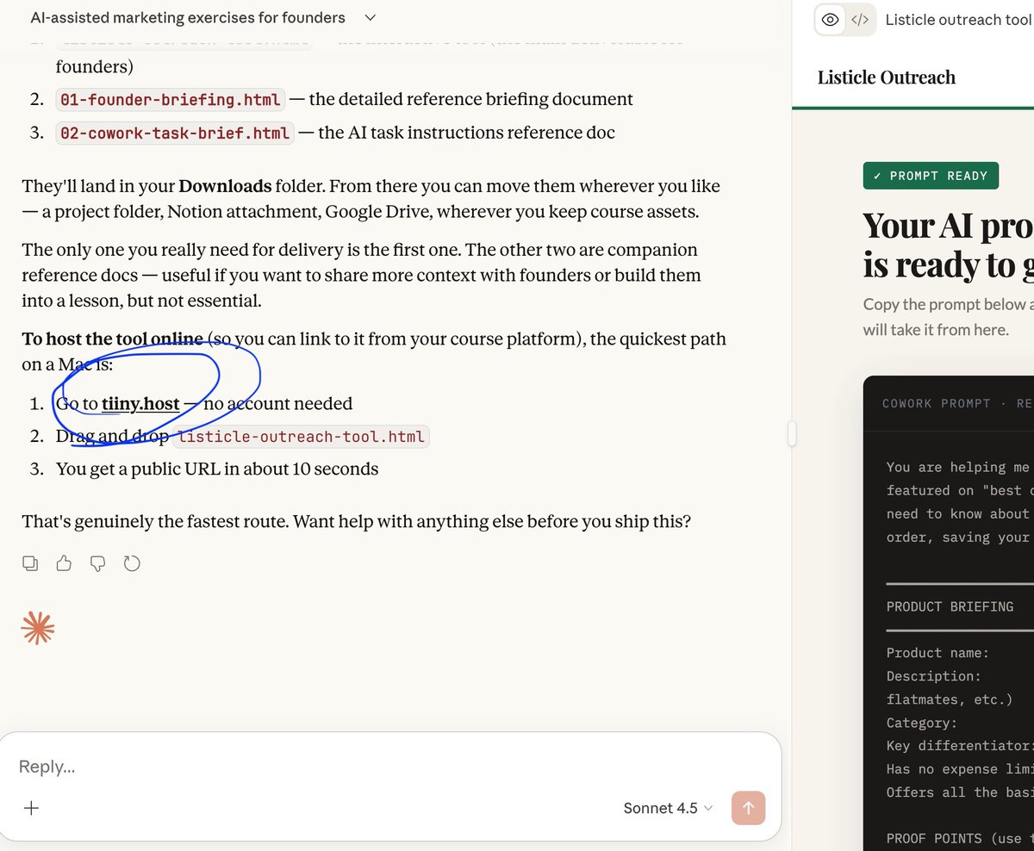Switch the artifact to preview with the eye icon
Screen dimensions: 1034x851
pos(830,20)
